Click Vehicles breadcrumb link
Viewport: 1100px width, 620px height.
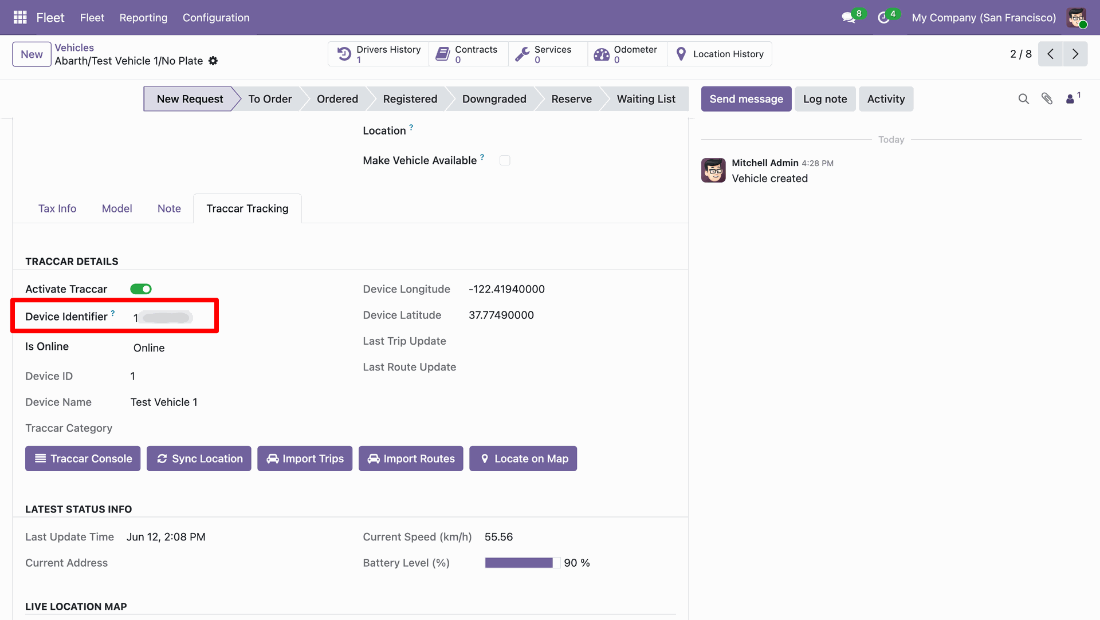74,48
